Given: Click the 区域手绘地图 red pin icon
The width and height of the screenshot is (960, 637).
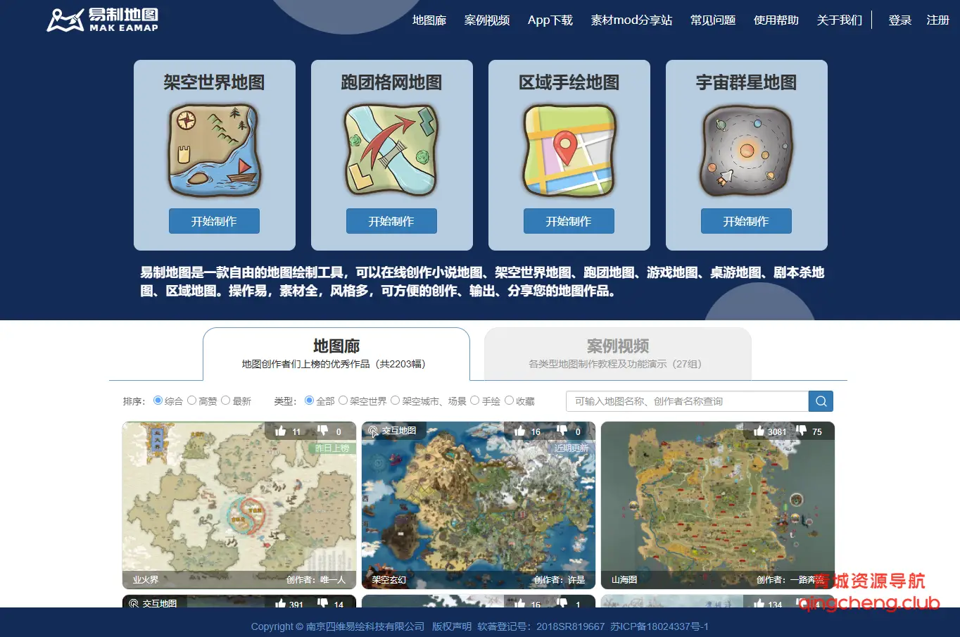Looking at the screenshot, I should point(569,149).
